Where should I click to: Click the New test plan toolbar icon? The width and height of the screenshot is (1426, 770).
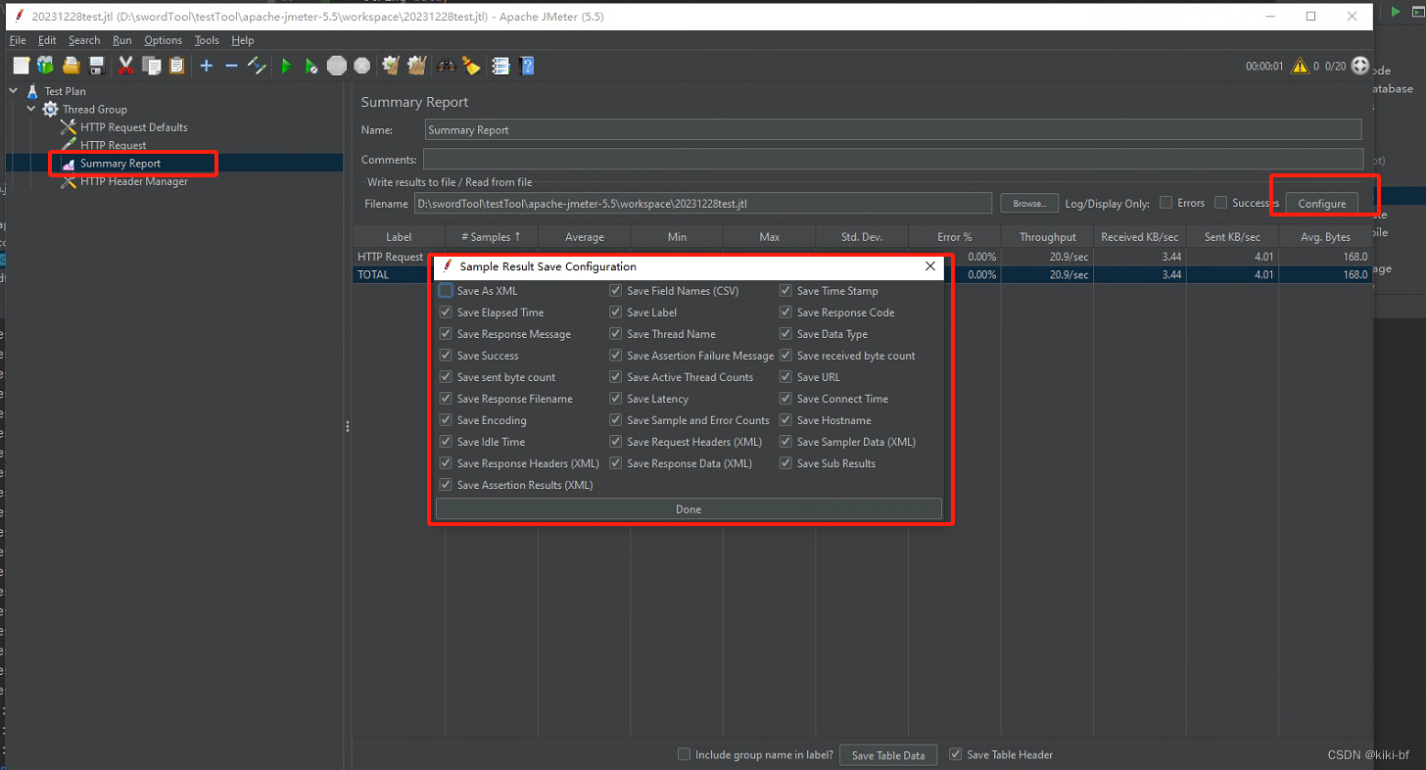[22, 66]
